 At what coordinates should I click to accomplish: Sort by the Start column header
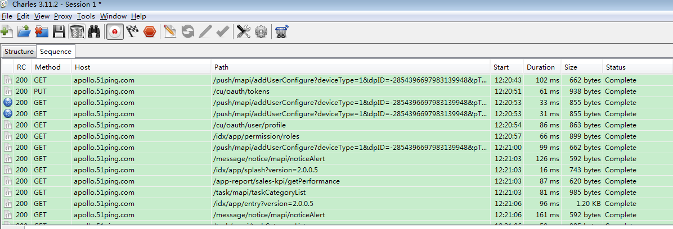(507, 67)
